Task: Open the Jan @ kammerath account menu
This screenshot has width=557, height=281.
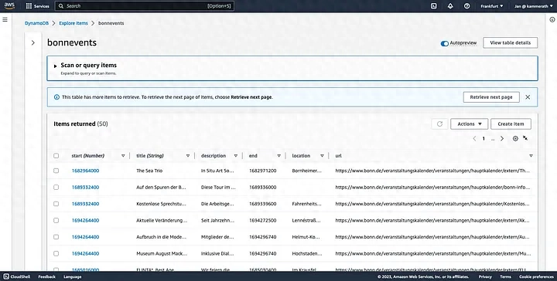Action: (533, 6)
